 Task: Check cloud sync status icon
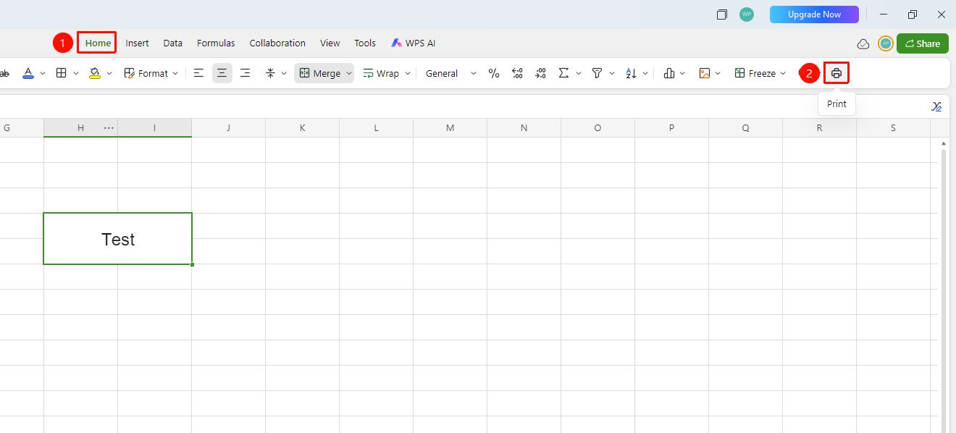pyautogui.click(x=863, y=44)
